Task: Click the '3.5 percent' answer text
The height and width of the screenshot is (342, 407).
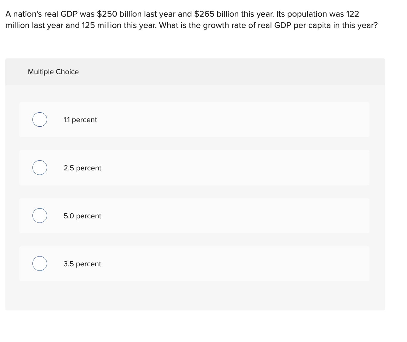Action: tap(82, 264)
